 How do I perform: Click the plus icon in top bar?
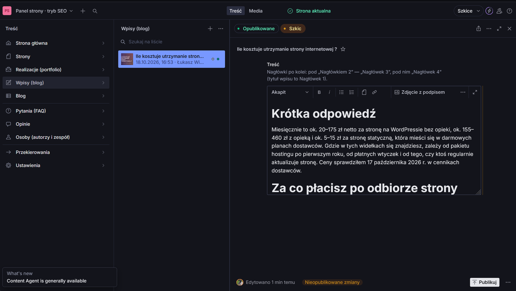[x=83, y=11]
